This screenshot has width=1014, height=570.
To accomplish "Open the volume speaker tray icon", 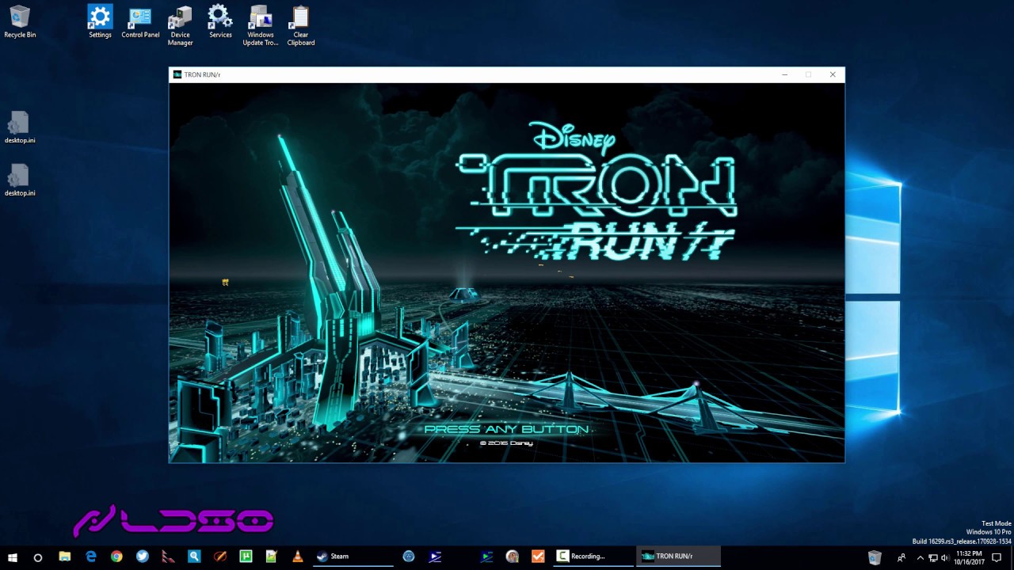I will (x=945, y=557).
